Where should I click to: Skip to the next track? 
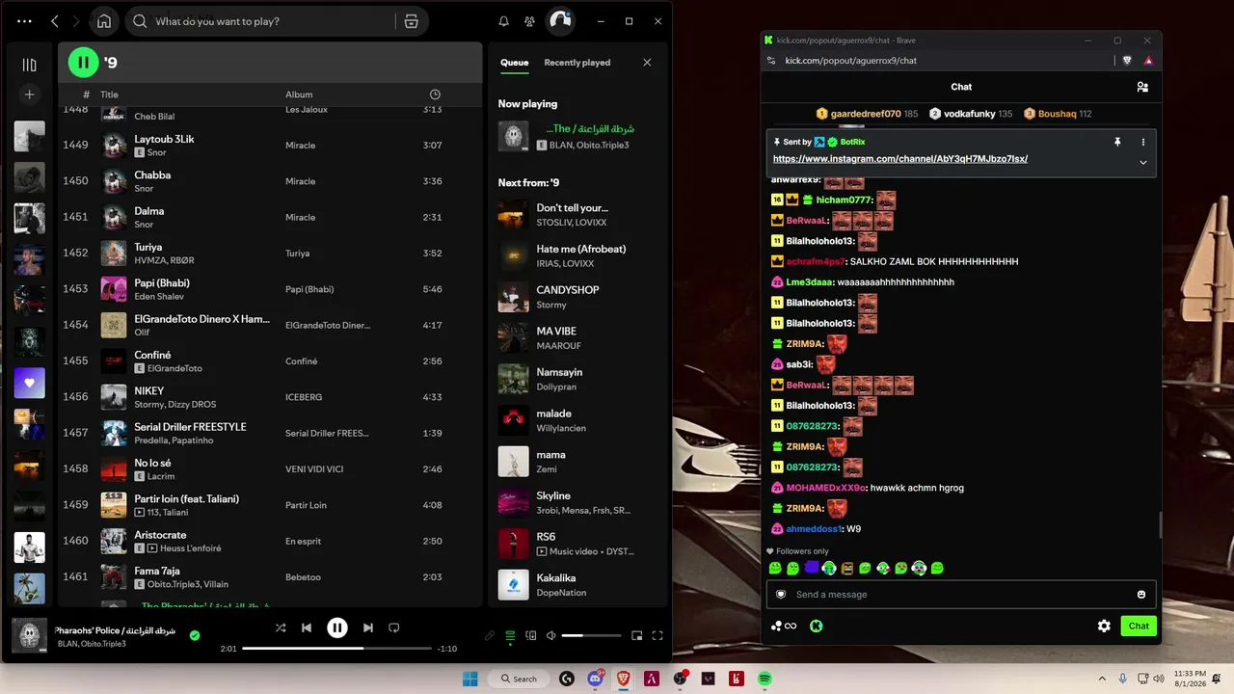(x=367, y=627)
